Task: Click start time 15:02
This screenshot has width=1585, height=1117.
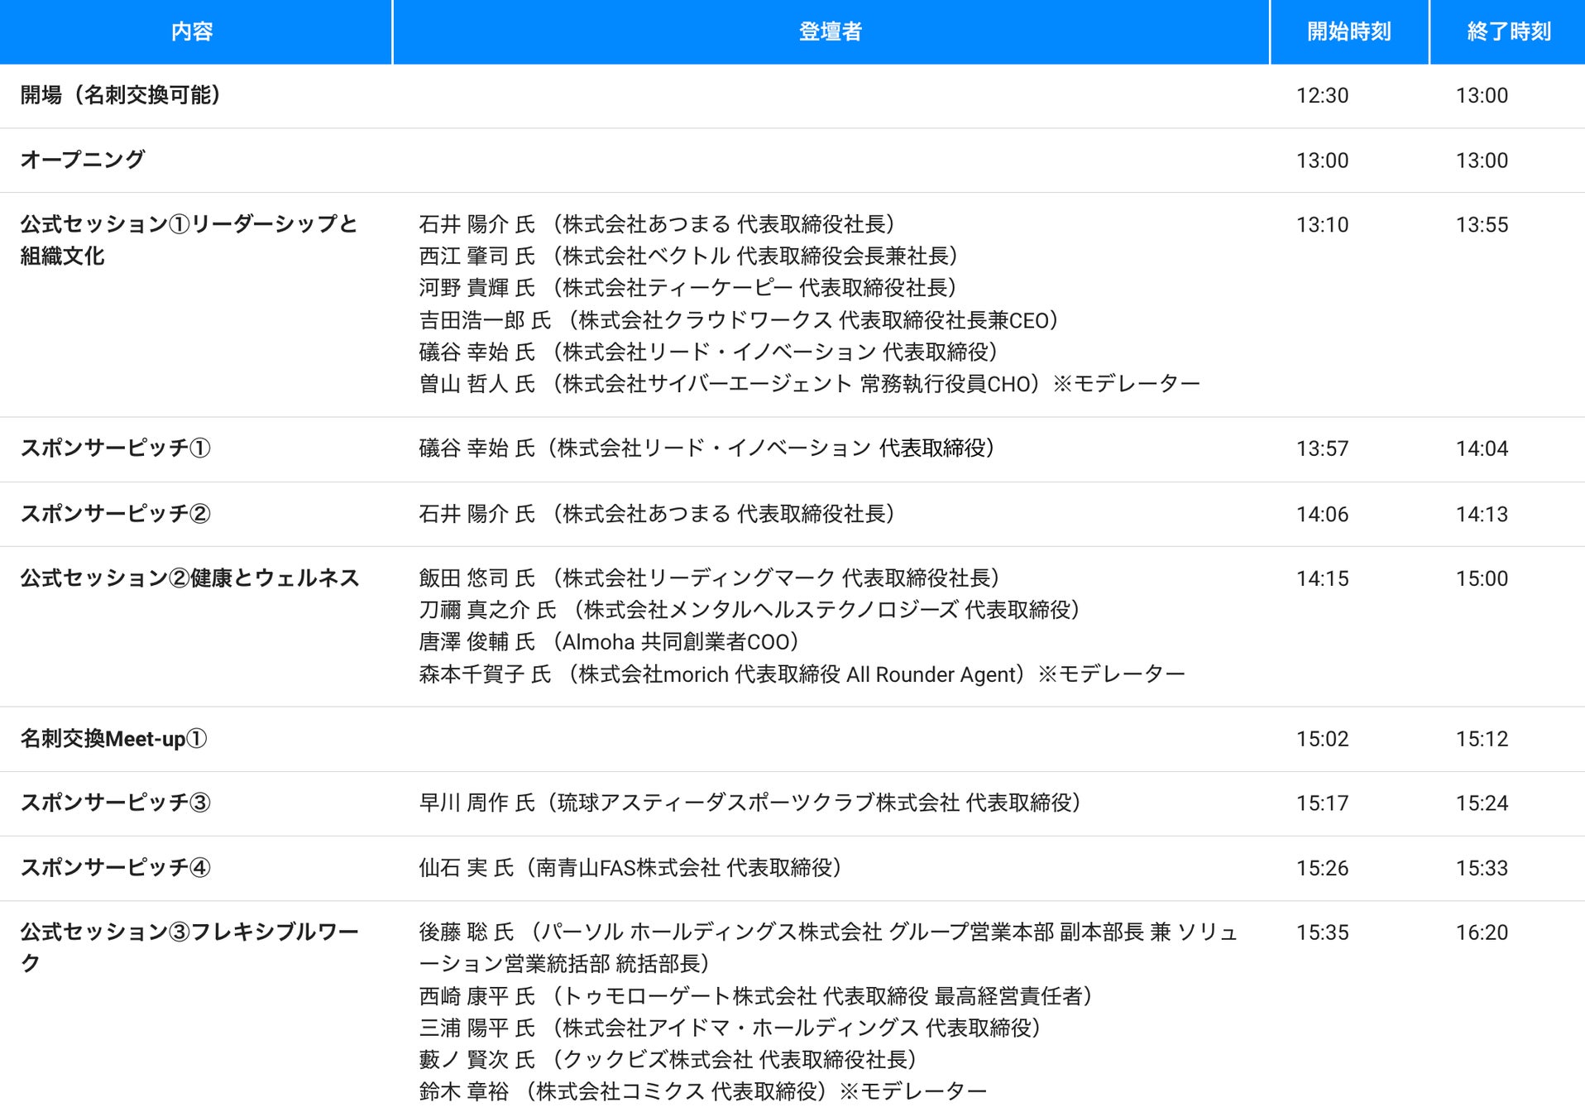Action: tap(1322, 738)
